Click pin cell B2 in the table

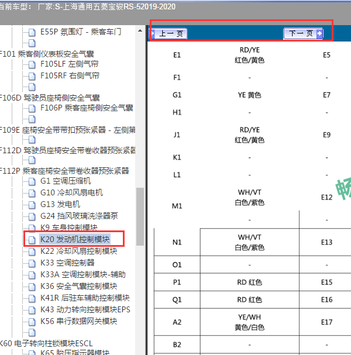coord(177,344)
